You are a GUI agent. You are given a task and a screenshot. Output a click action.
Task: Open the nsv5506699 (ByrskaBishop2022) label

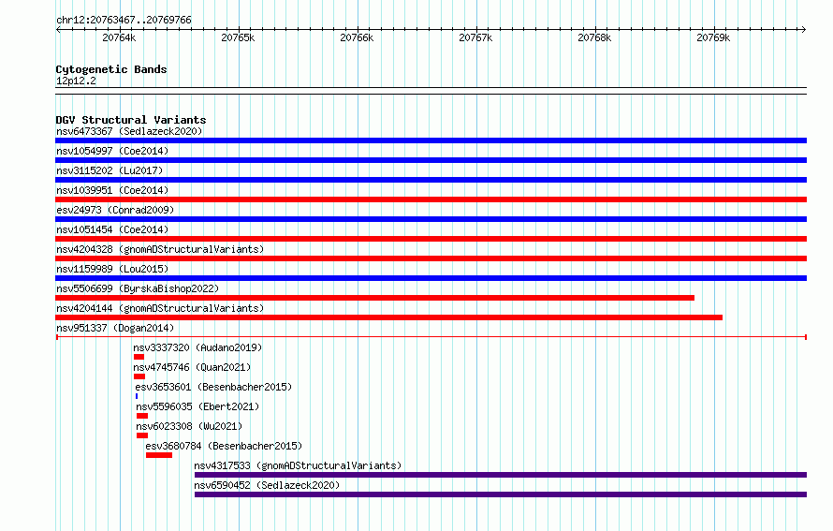click(138, 288)
